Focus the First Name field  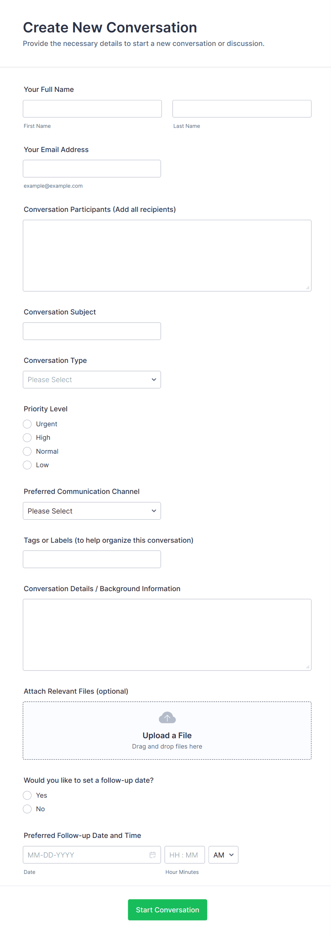92,109
